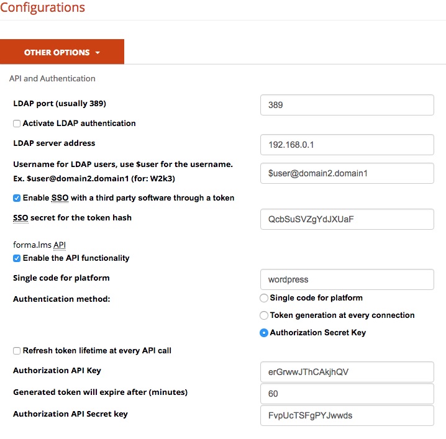Select Single code for platform radio option
Image resolution: width=446 pixels, height=439 pixels.
point(264,298)
